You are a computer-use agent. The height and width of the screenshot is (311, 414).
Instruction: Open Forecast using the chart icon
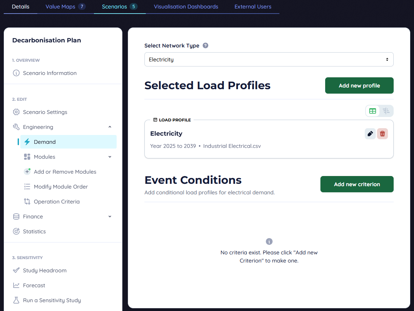point(16,285)
